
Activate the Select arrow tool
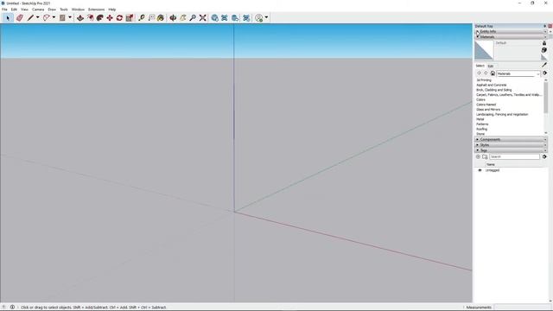click(8, 17)
